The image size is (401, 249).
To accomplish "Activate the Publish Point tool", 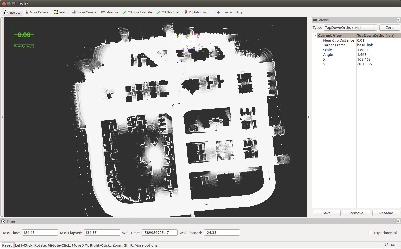I will click(196, 12).
